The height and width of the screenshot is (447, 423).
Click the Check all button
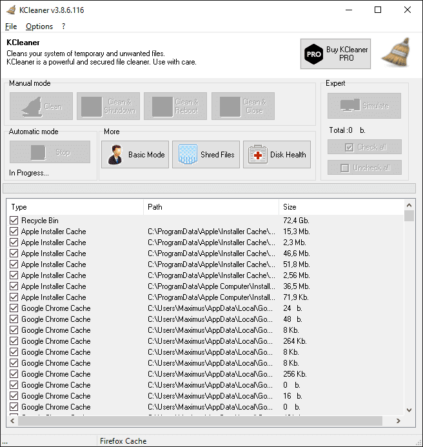[x=364, y=147]
